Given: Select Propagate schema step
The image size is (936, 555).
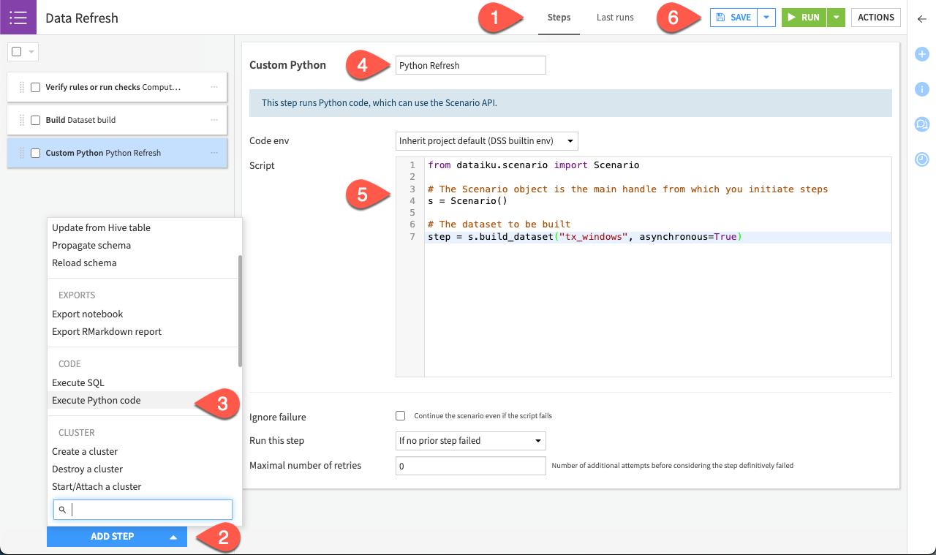Looking at the screenshot, I should 91,245.
